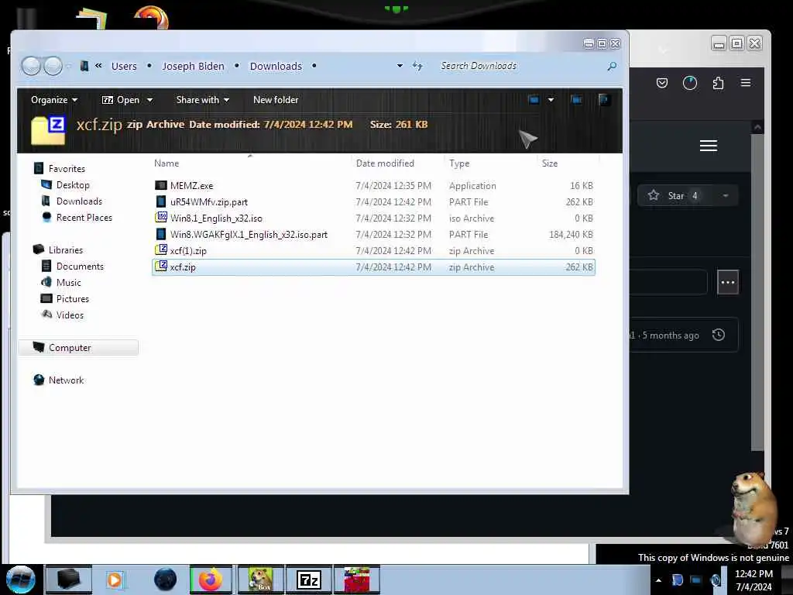Open the Videos library
The image size is (793, 595).
tap(70, 315)
